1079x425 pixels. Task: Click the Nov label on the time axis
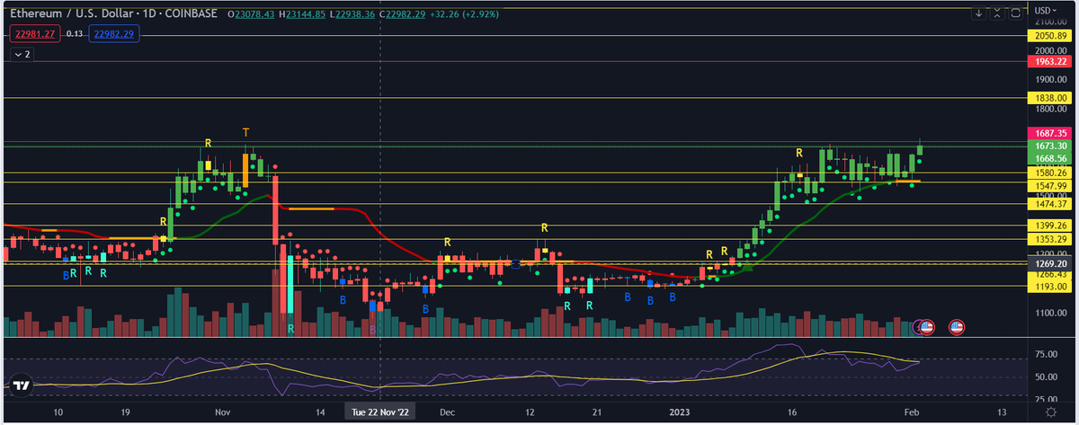pyautogui.click(x=225, y=411)
